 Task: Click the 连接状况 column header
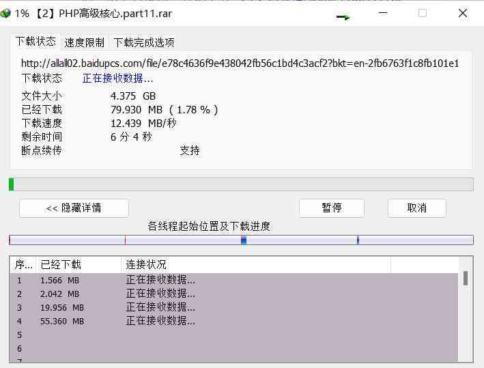click(256, 265)
